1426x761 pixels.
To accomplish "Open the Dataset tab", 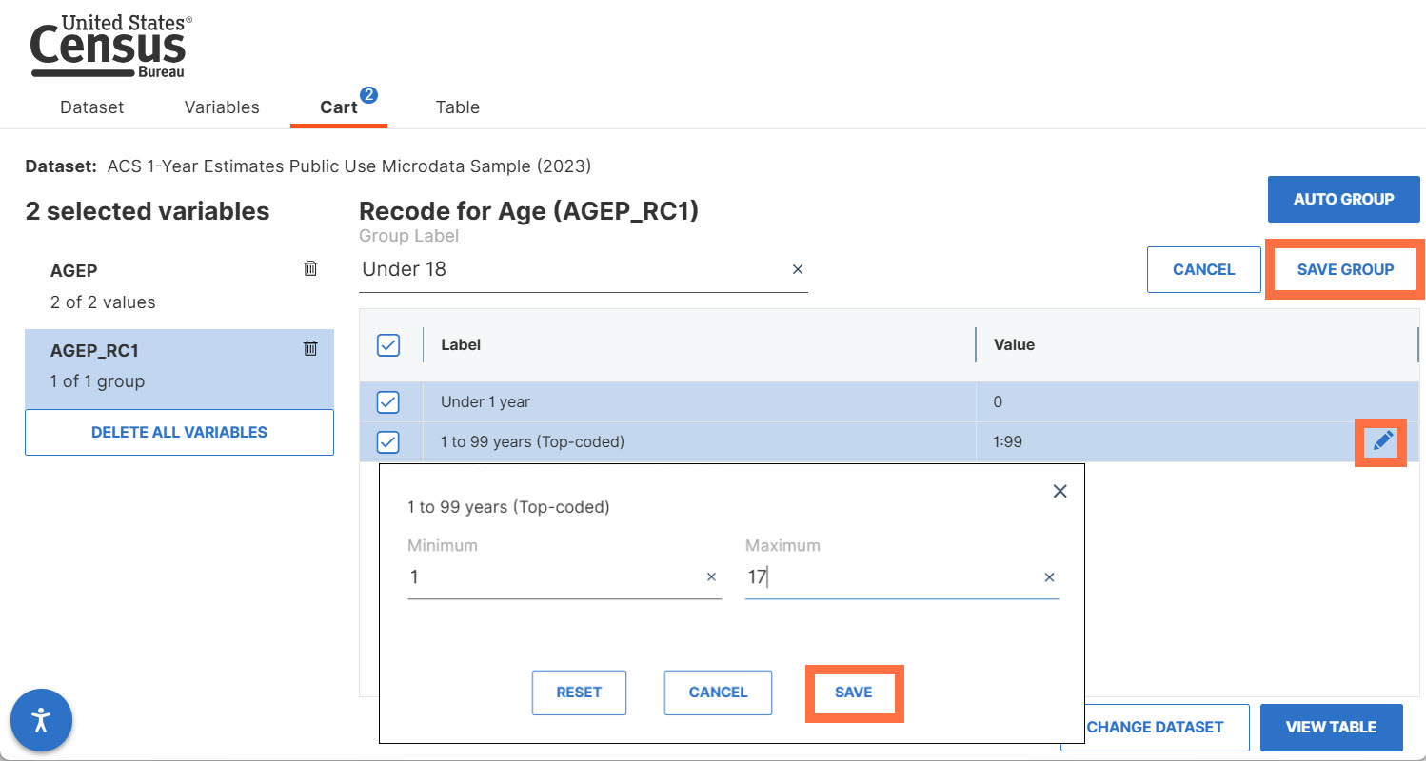I will (x=92, y=107).
